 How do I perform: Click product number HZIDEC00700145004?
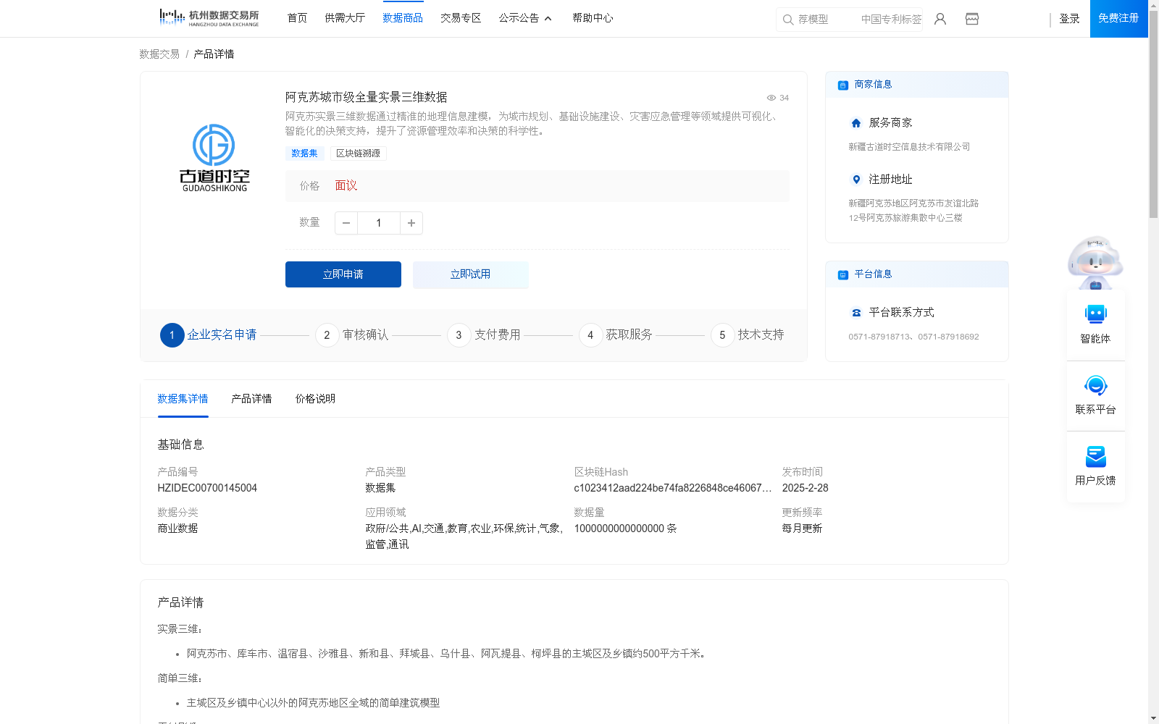(x=207, y=488)
